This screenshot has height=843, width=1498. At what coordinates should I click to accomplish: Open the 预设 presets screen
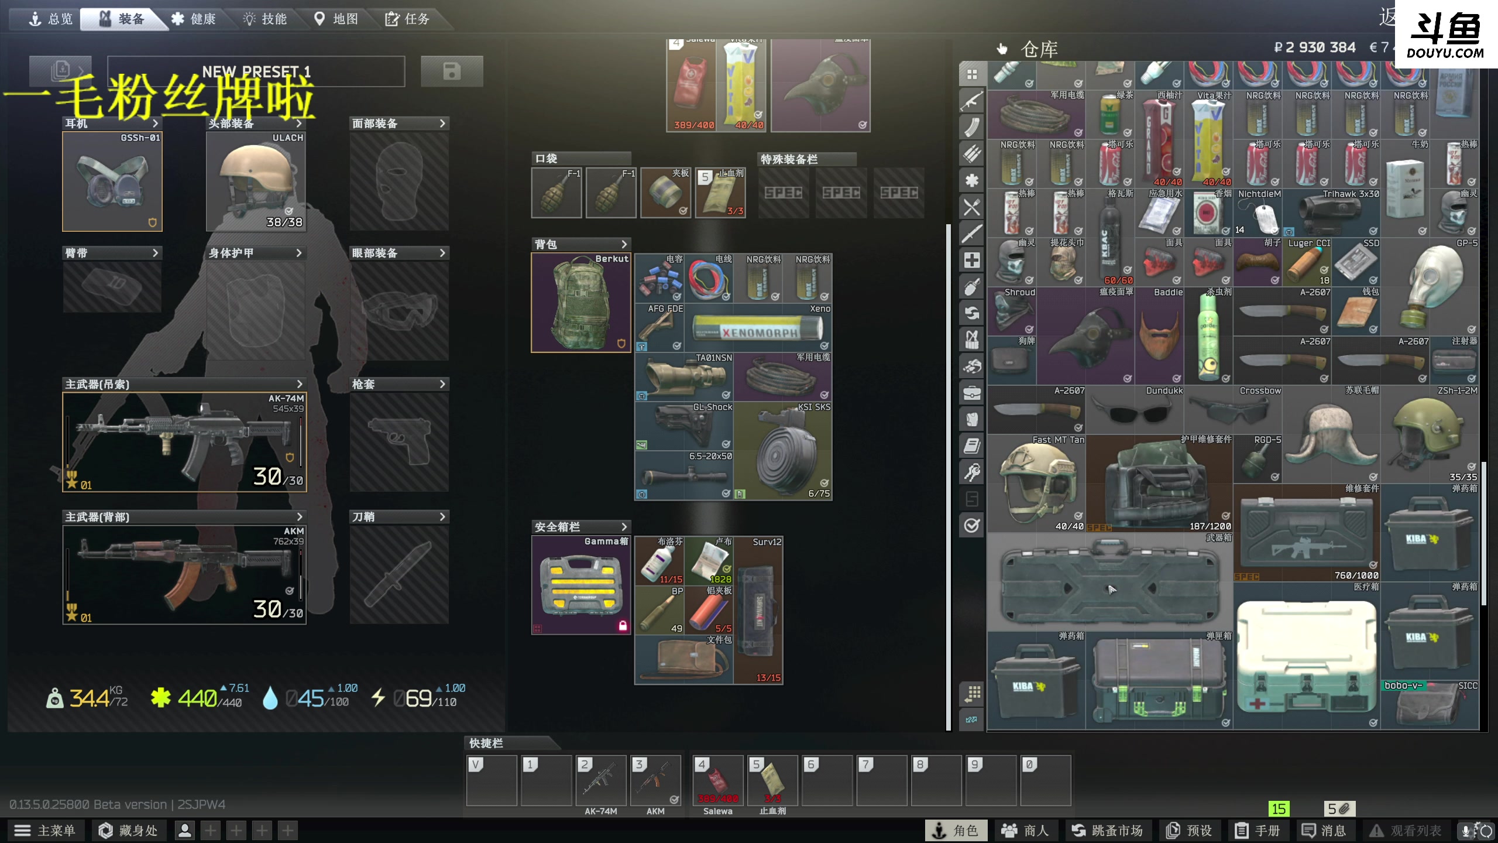tap(1189, 831)
